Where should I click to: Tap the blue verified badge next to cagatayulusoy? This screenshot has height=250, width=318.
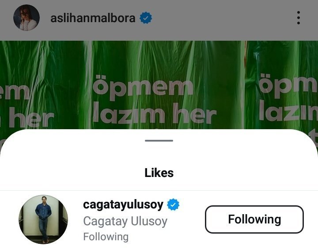click(173, 204)
